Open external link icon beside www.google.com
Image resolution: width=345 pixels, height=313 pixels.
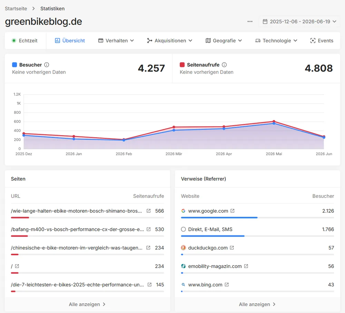point(232,211)
